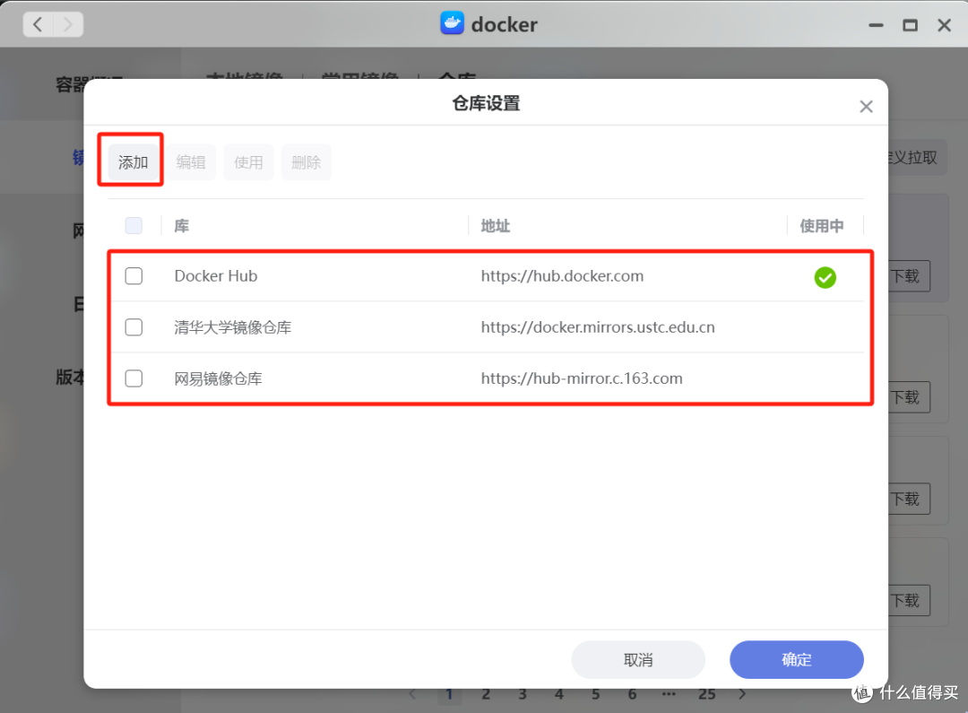Click the 添加 button to add a registry
This screenshot has width=968, height=713.
click(133, 162)
